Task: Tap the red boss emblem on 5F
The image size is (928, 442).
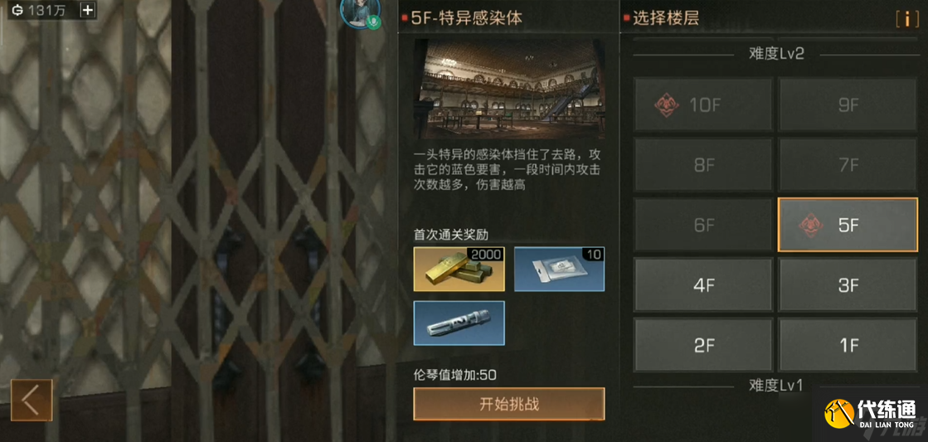Action: [x=811, y=226]
